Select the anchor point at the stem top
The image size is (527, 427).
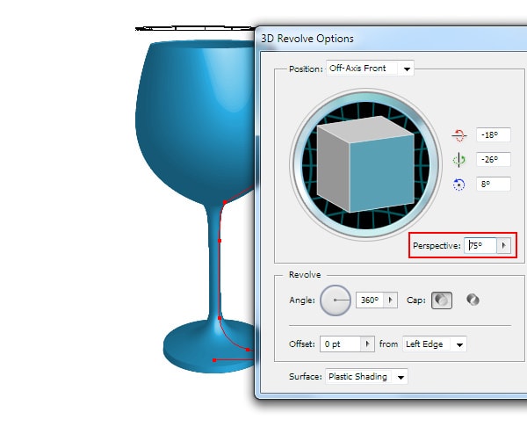click(225, 202)
